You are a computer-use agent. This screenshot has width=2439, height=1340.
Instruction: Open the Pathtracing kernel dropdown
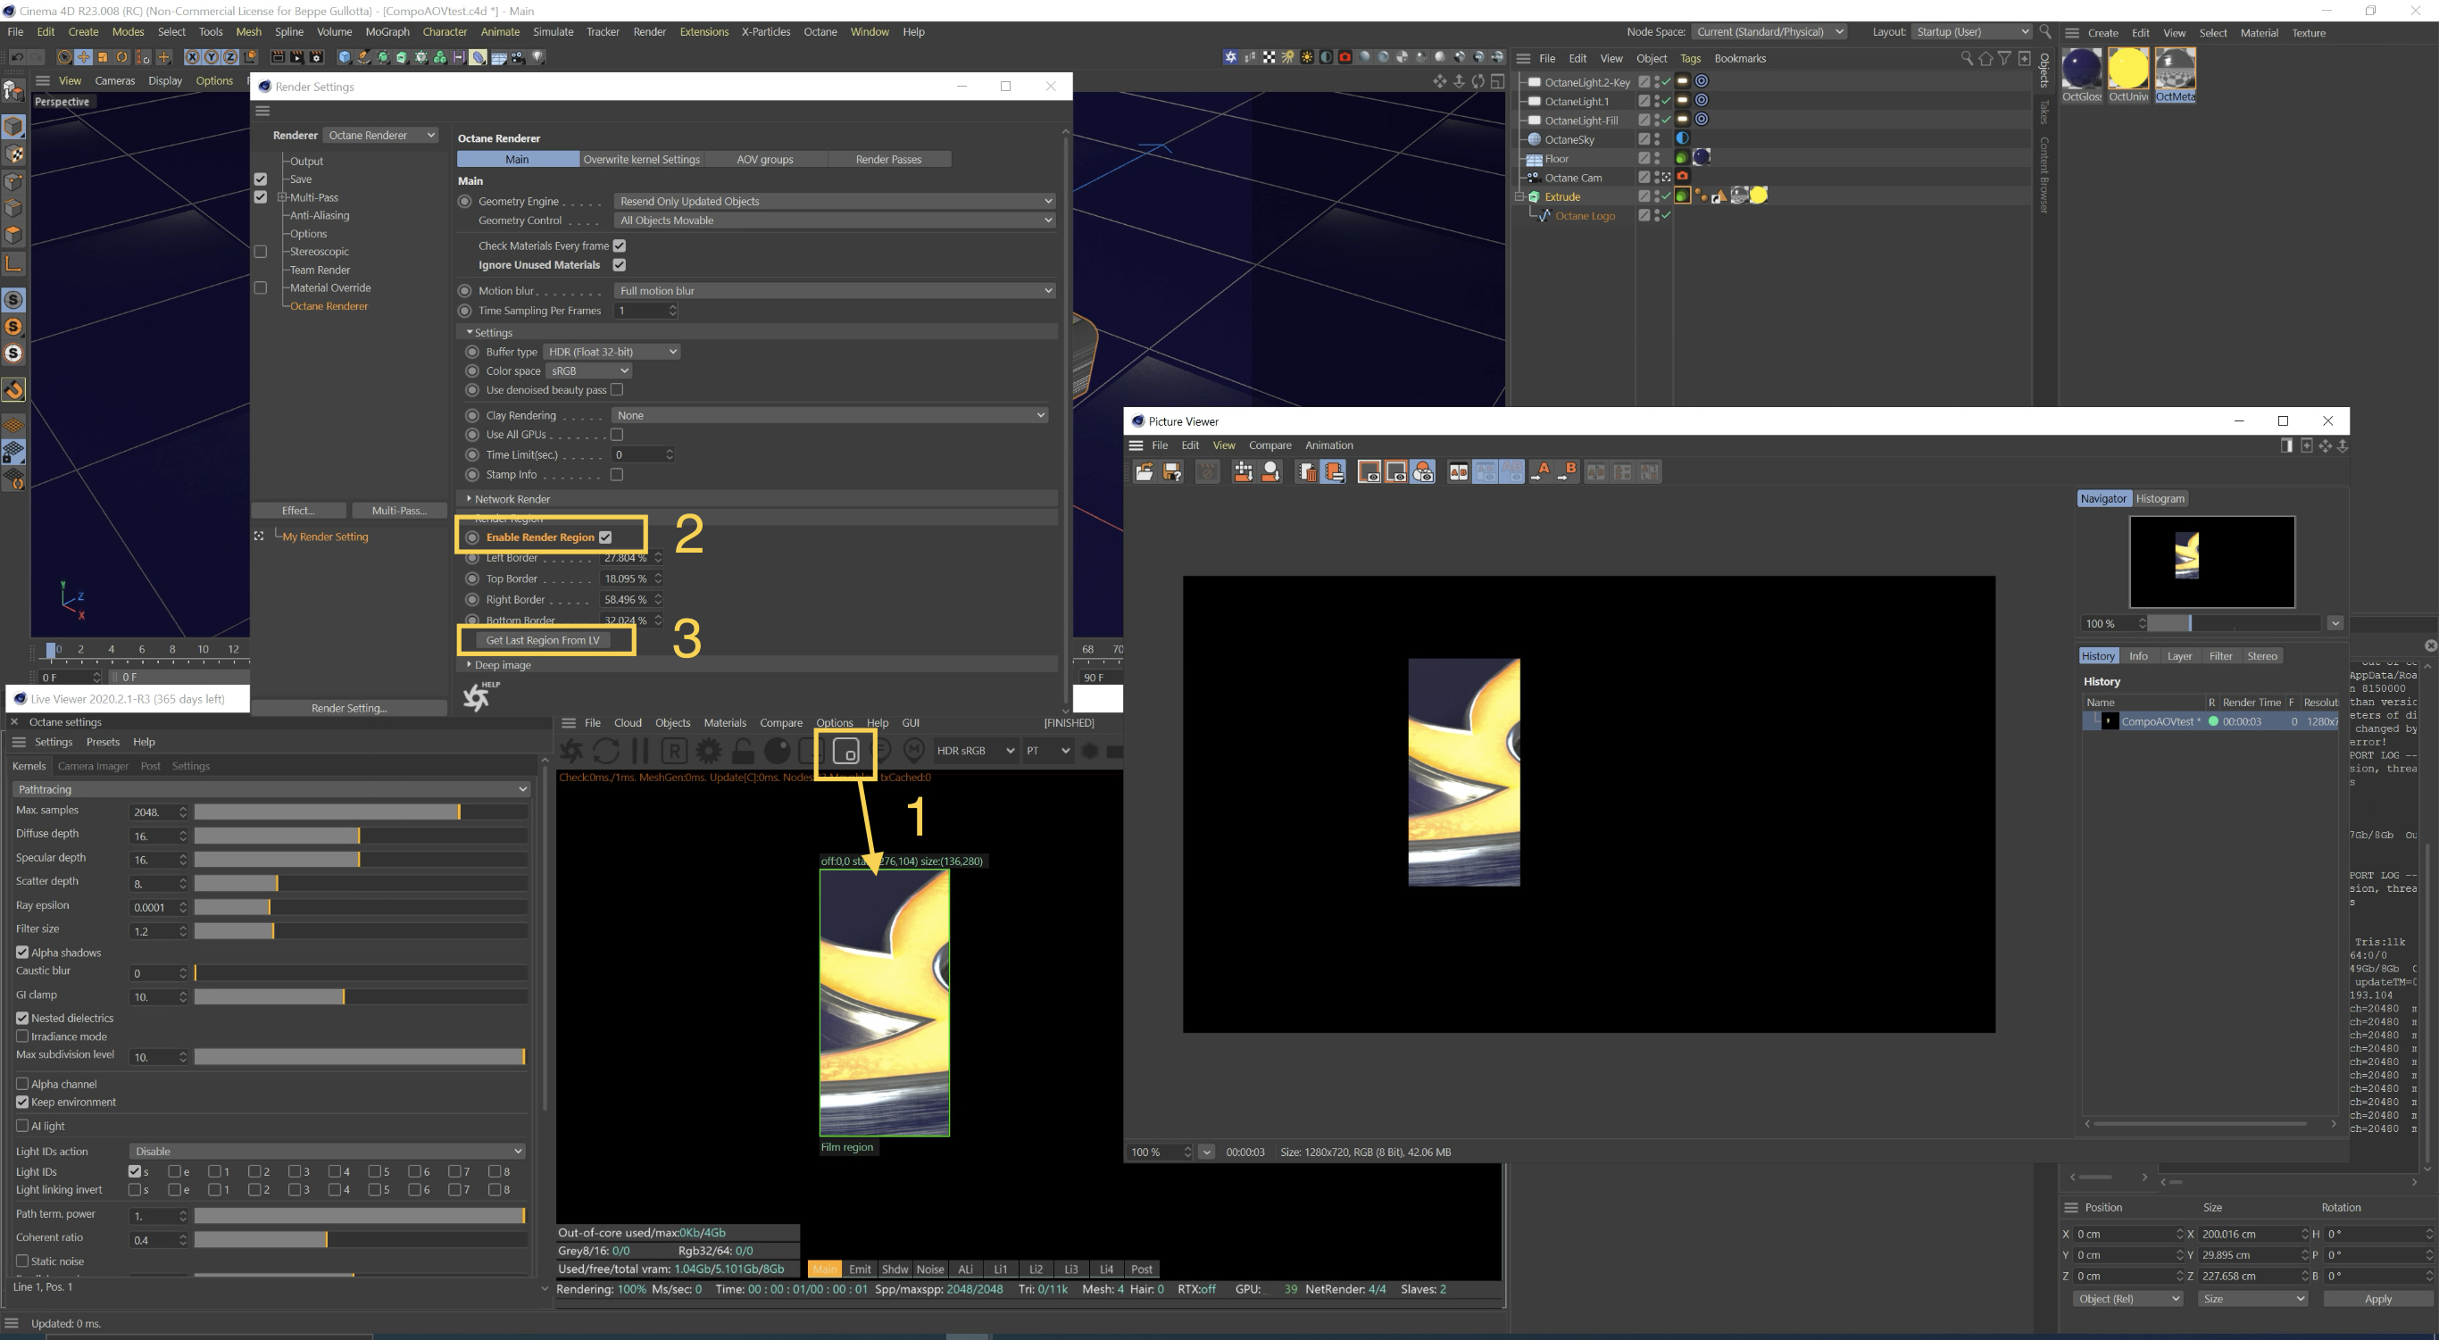pyautogui.click(x=271, y=789)
